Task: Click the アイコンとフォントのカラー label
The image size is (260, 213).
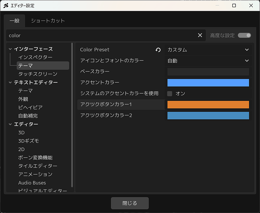Action: 112,60
